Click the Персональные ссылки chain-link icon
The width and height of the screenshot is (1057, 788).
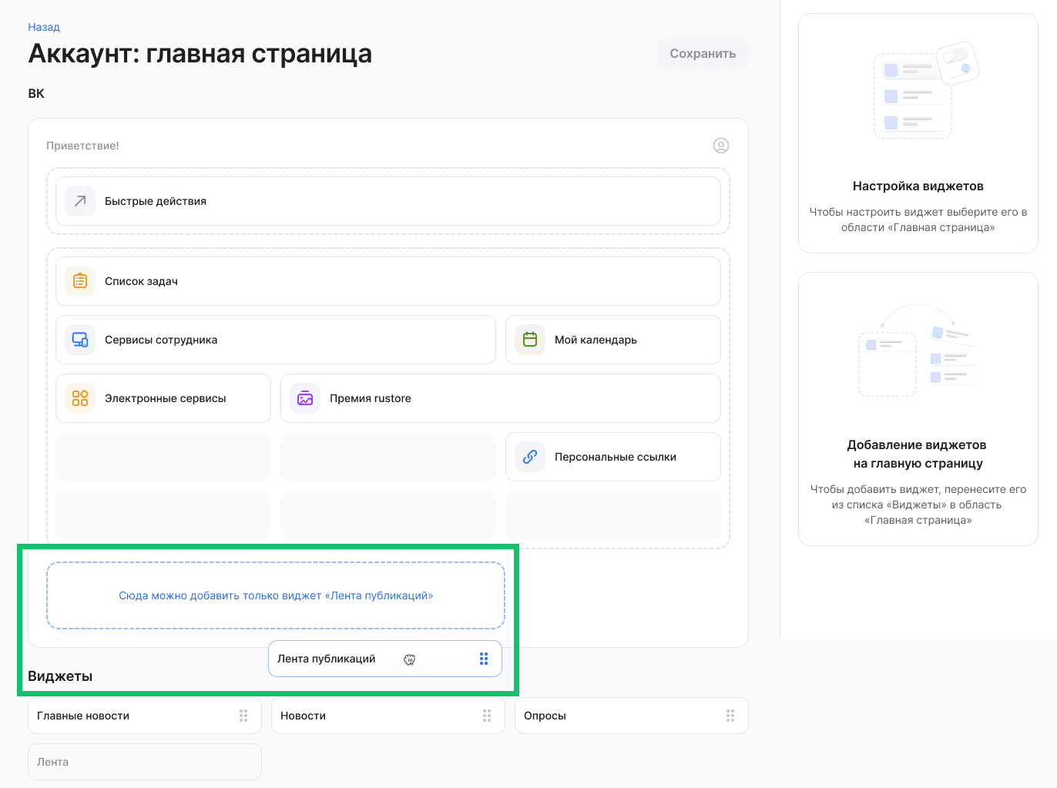[x=529, y=456]
